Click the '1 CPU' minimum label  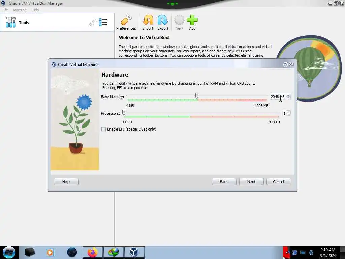[x=127, y=122]
